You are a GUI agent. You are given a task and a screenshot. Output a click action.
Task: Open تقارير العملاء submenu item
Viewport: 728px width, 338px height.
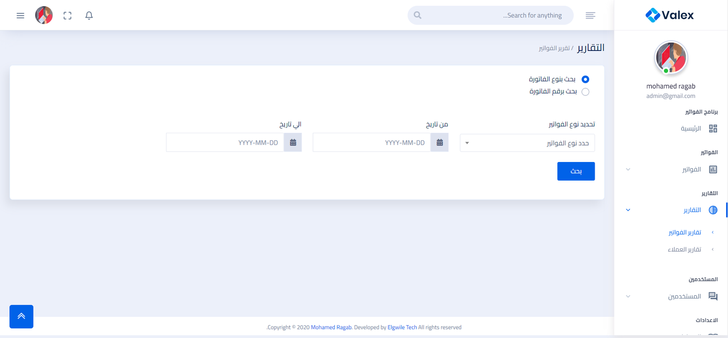pyautogui.click(x=684, y=249)
